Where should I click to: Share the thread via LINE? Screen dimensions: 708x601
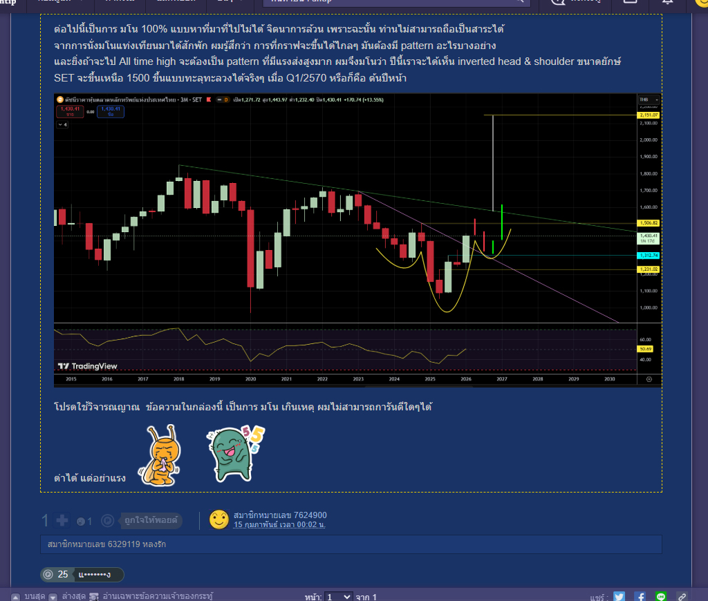coord(660,596)
